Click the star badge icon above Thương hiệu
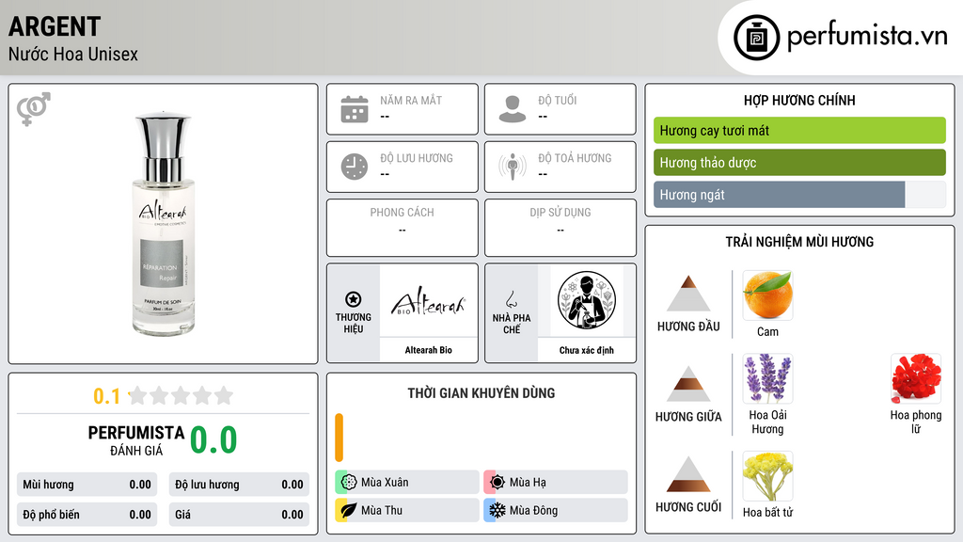 pos(354,299)
